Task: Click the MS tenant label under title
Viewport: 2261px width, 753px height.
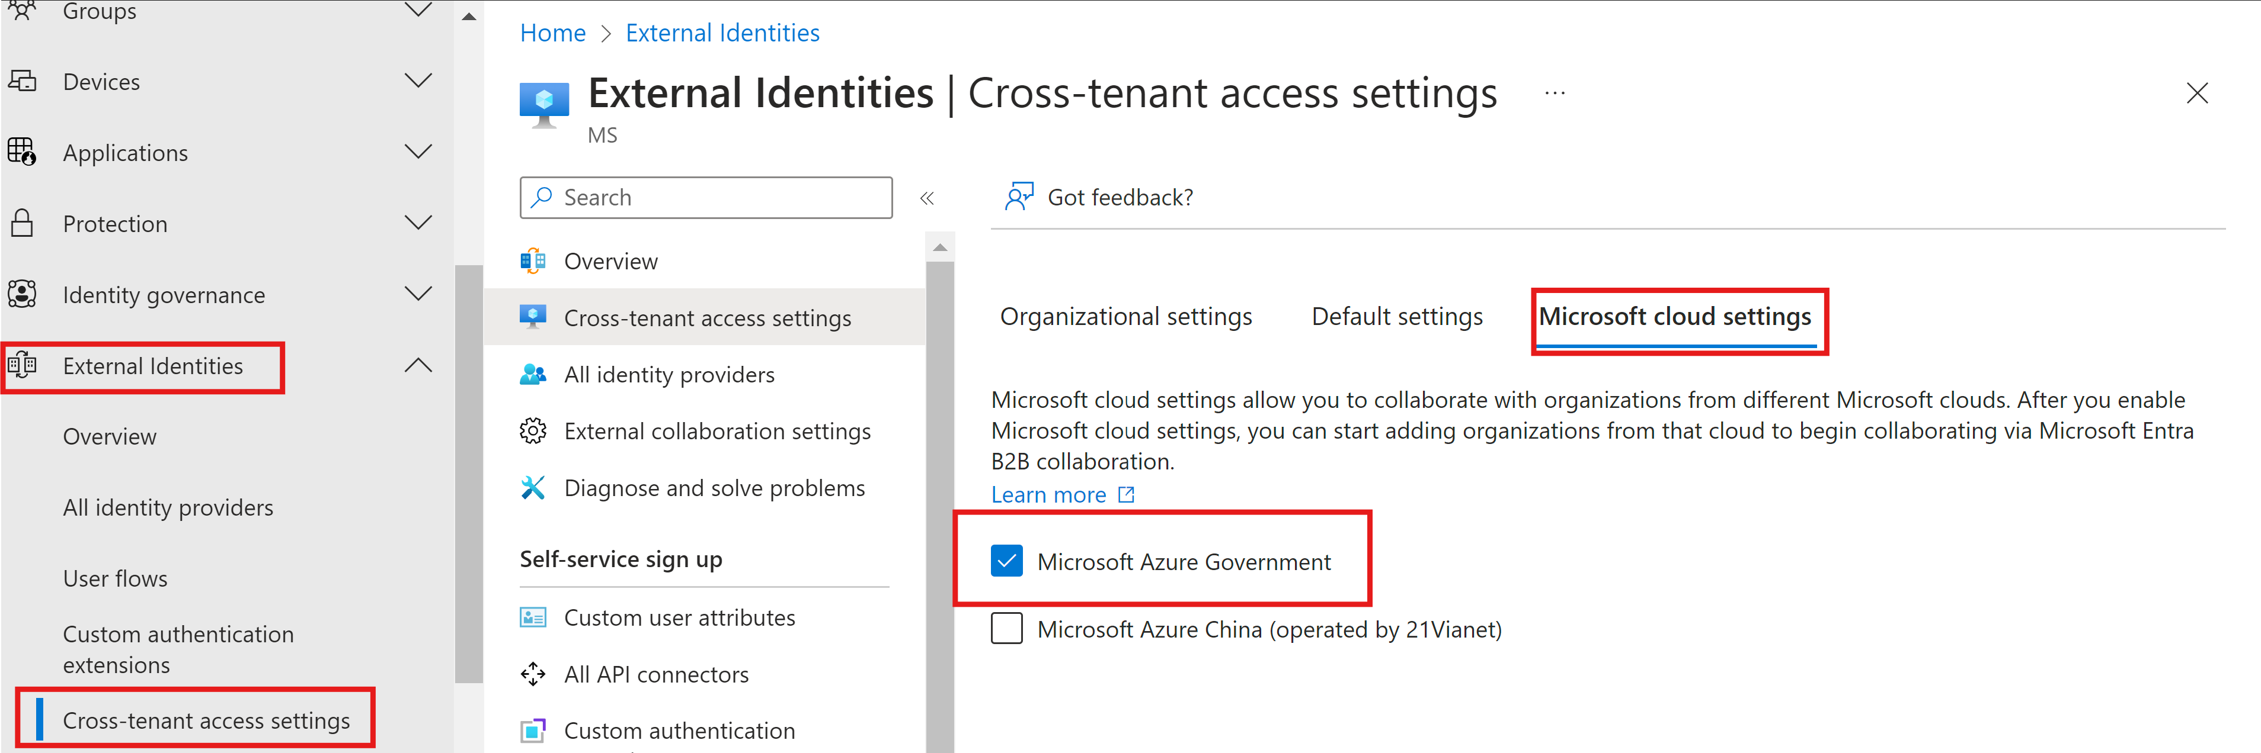Action: pos(602,135)
